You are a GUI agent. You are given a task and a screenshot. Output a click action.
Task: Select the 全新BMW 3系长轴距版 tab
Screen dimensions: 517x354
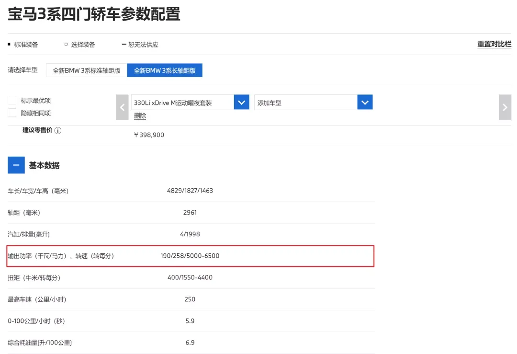(165, 70)
